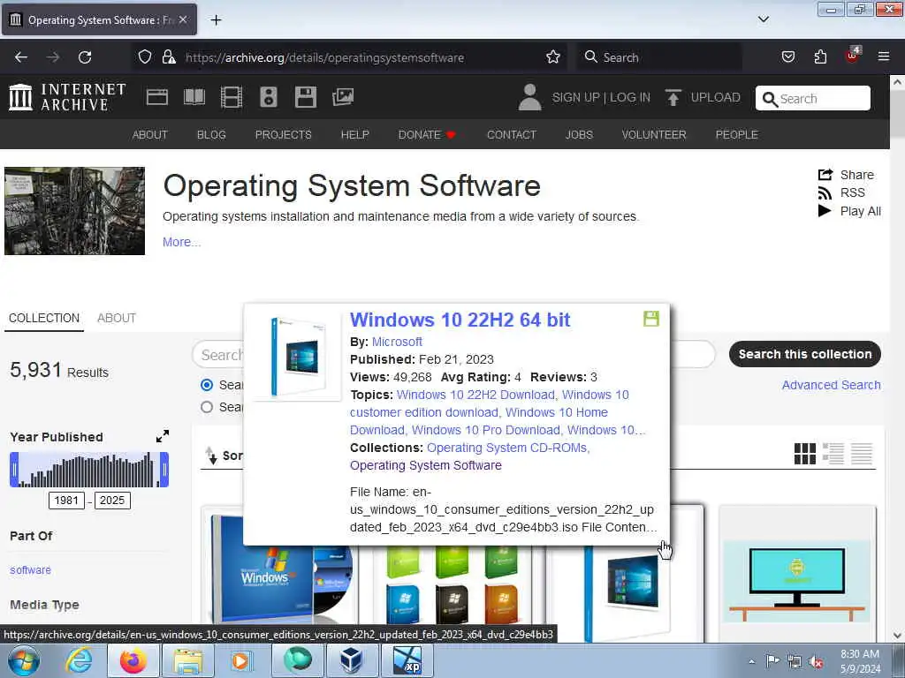The image size is (905, 678).
Task: Click Search this collection button
Action: coord(804,354)
